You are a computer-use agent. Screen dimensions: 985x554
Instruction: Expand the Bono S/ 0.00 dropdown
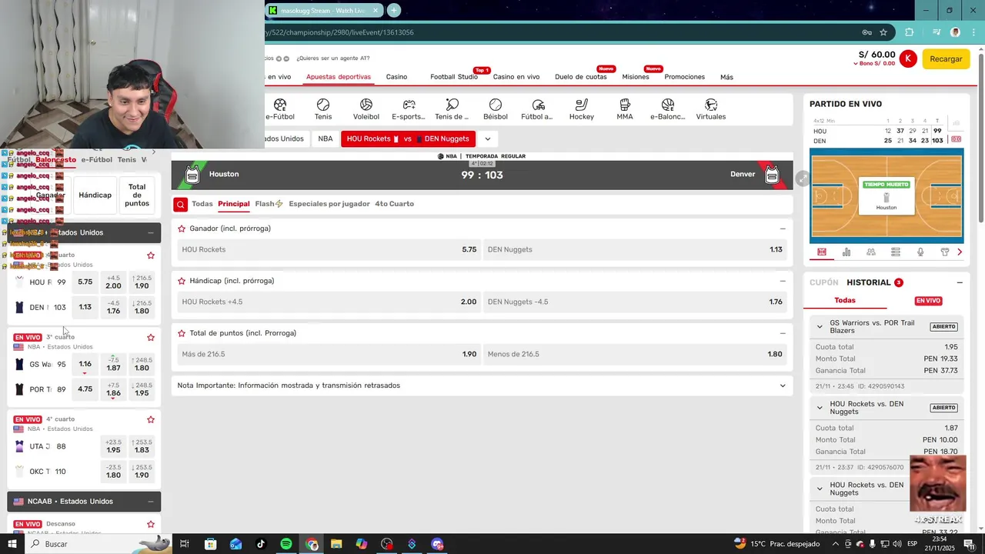point(874,64)
